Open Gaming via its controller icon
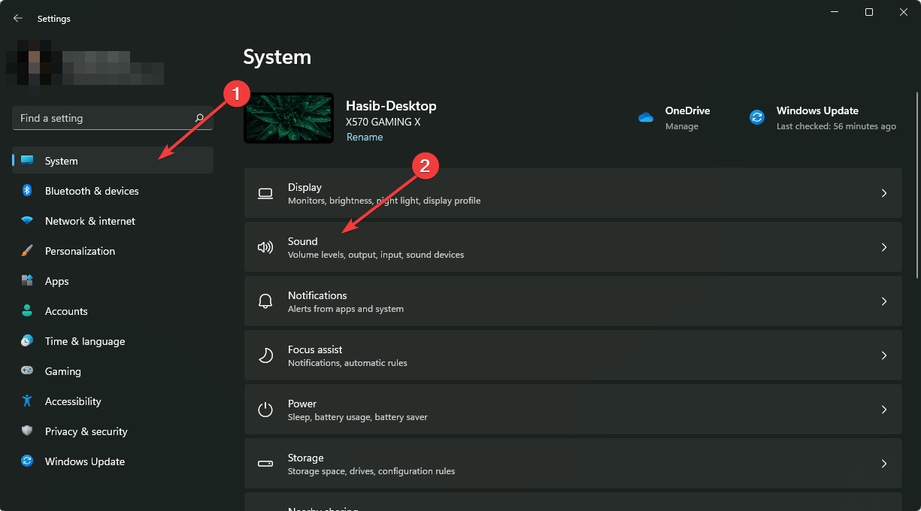Image resolution: width=921 pixels, height=511 pixels. [27, 371]
